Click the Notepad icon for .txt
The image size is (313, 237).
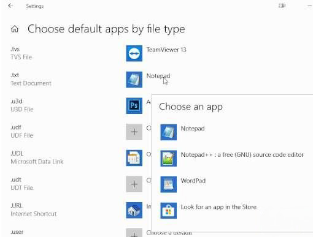[134, 80]
